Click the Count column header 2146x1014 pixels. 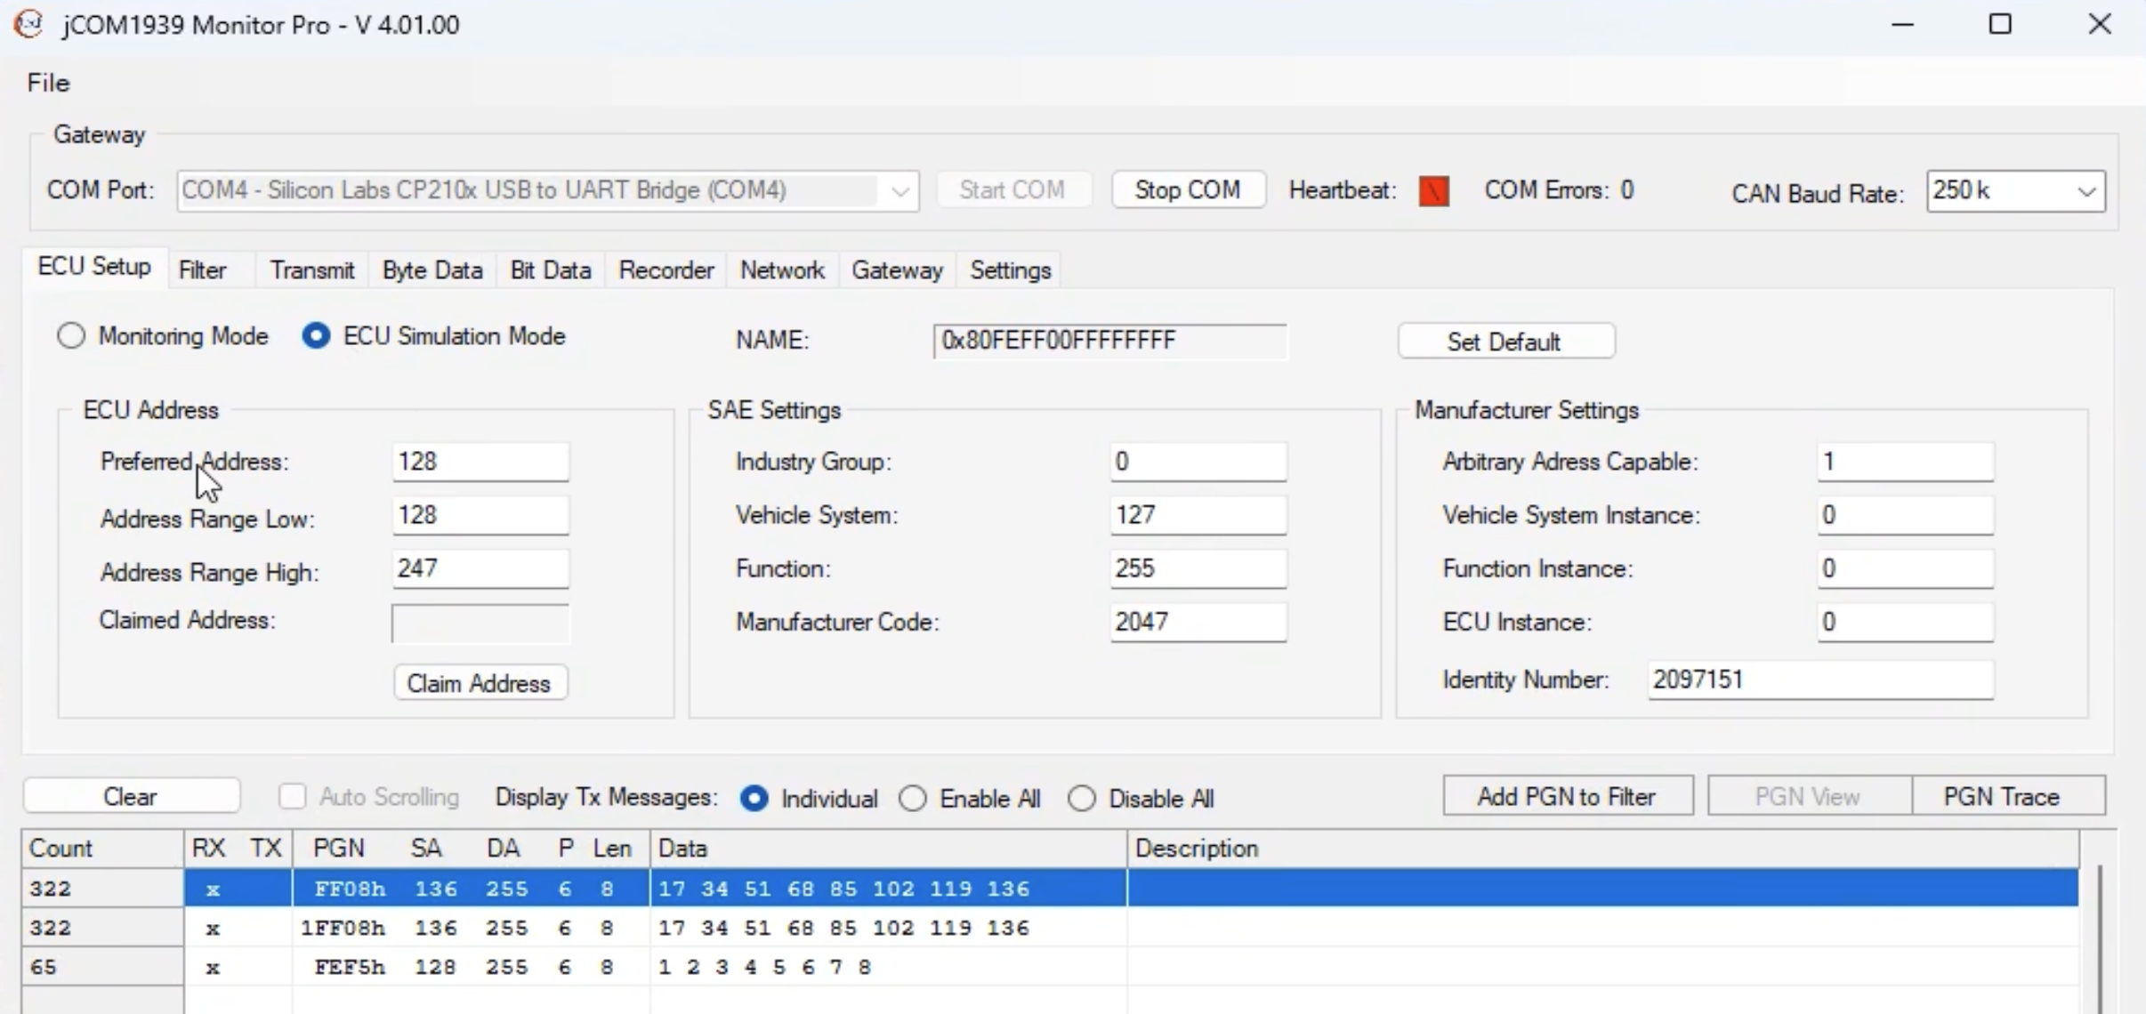[x=102, y=849]
